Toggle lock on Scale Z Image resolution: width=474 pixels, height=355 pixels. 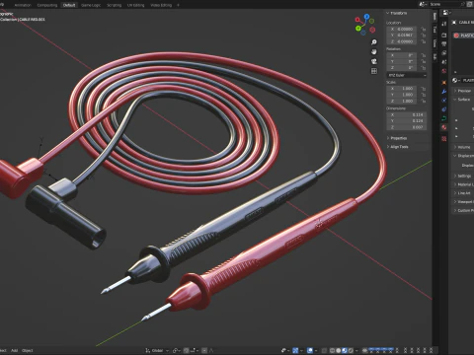pos(424,101)
